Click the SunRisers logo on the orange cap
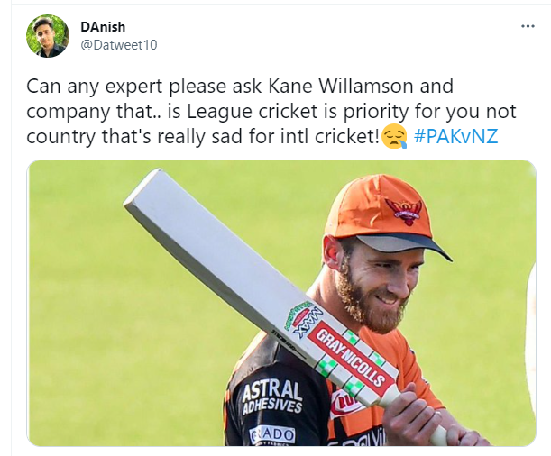Image resolution: width=551 pixels, height=456 pixels. click(x=404, y=211)
